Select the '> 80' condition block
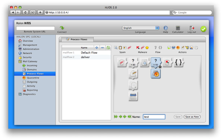This screenshot has height=140, width=222. [x=133, y=62]
